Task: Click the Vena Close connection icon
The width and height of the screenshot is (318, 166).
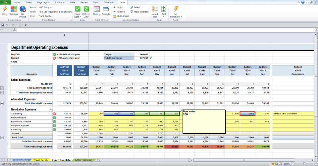Action: [5, 9]
